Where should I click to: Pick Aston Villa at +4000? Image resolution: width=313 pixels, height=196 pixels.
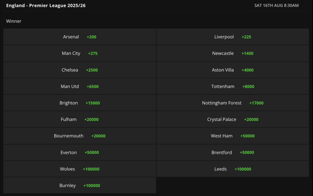click(233, 70)
